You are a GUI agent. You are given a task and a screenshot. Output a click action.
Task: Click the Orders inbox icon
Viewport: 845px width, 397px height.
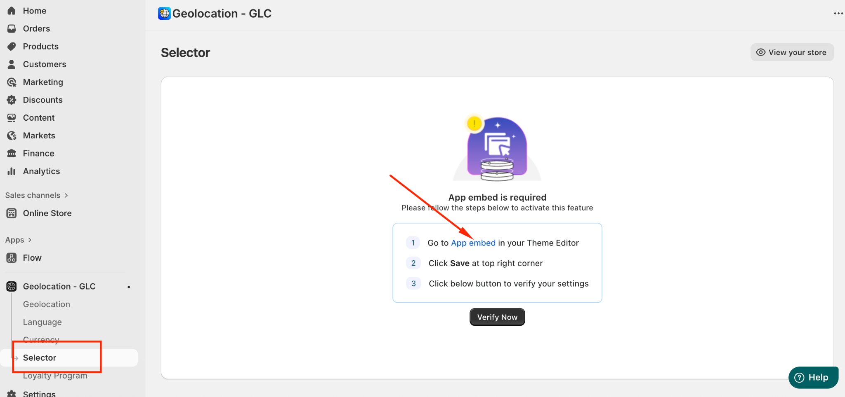[12, 28]
